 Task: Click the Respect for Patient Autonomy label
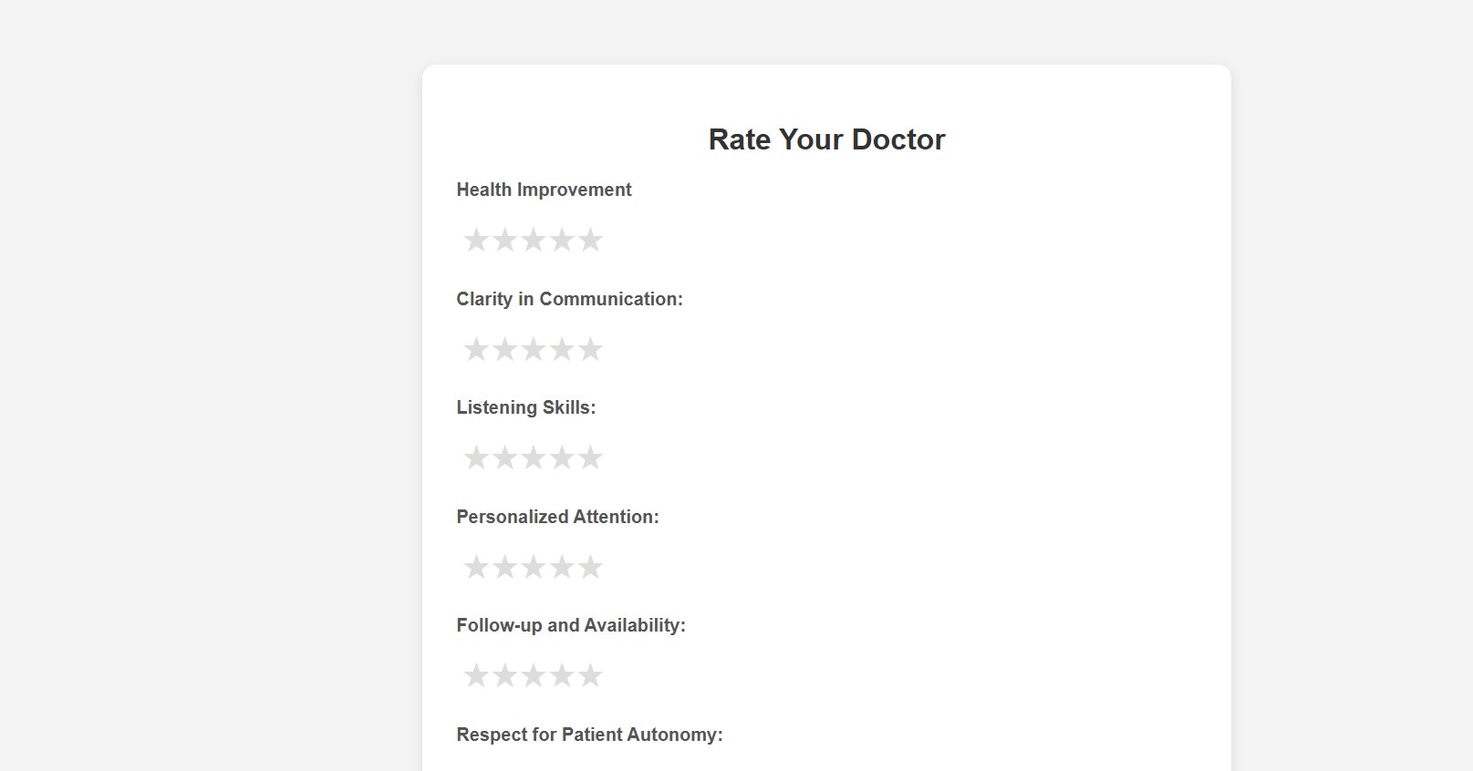click(589, 734)
